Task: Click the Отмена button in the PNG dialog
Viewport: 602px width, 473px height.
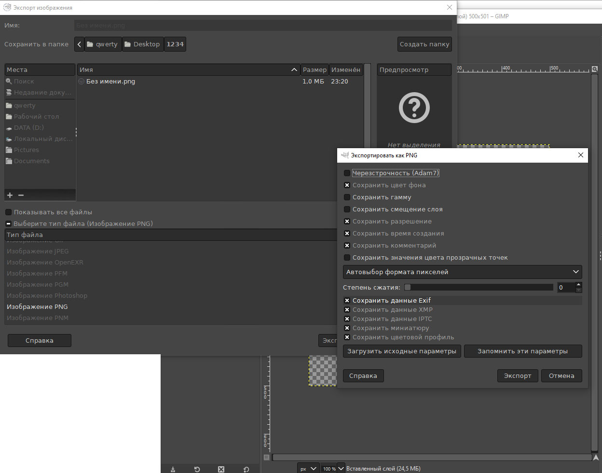Action: pos(561,376)
